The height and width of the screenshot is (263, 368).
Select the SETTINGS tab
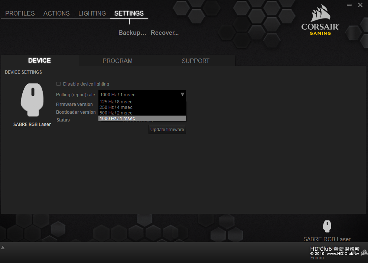point(129,13)
